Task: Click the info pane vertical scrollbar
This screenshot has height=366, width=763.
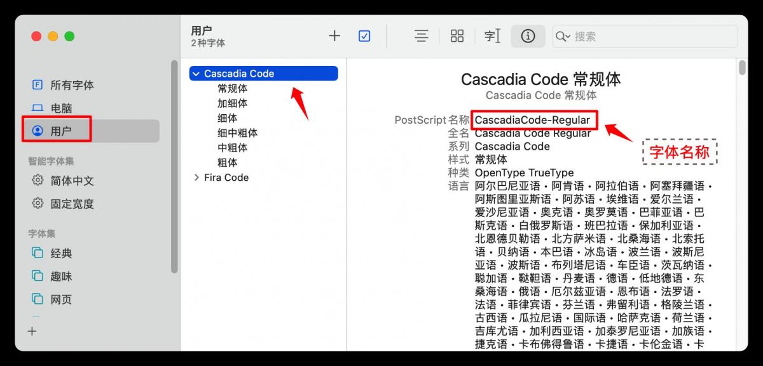Action: coord(742,67)
